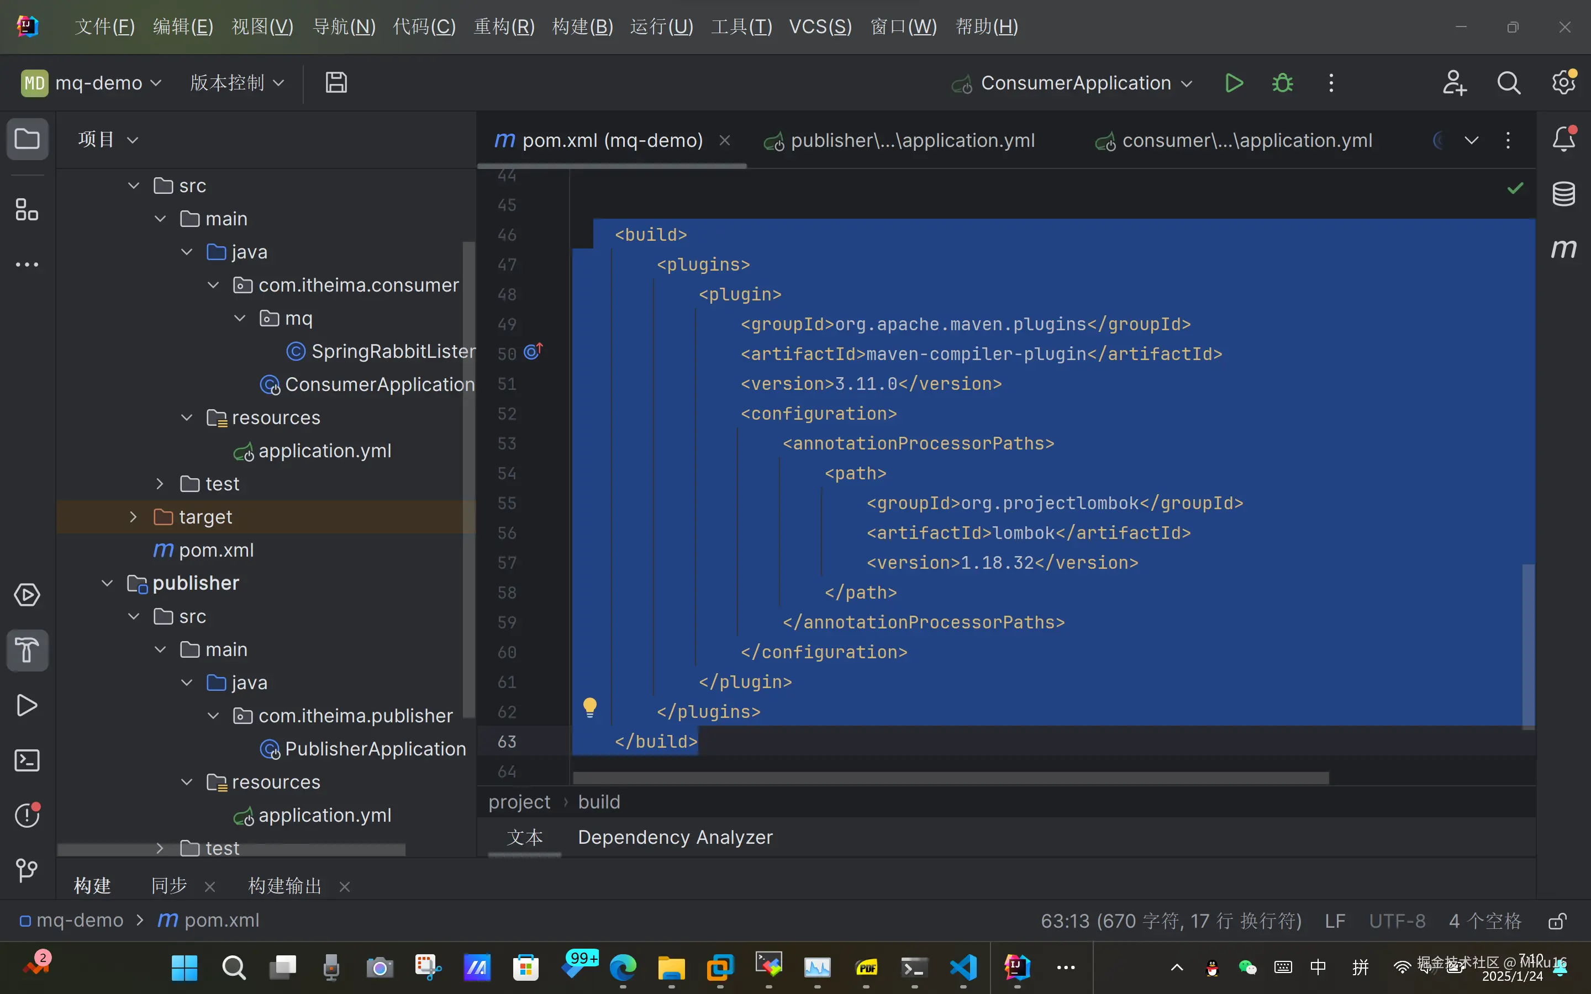Expand the target folder in project tree

(x=134, y=517)
